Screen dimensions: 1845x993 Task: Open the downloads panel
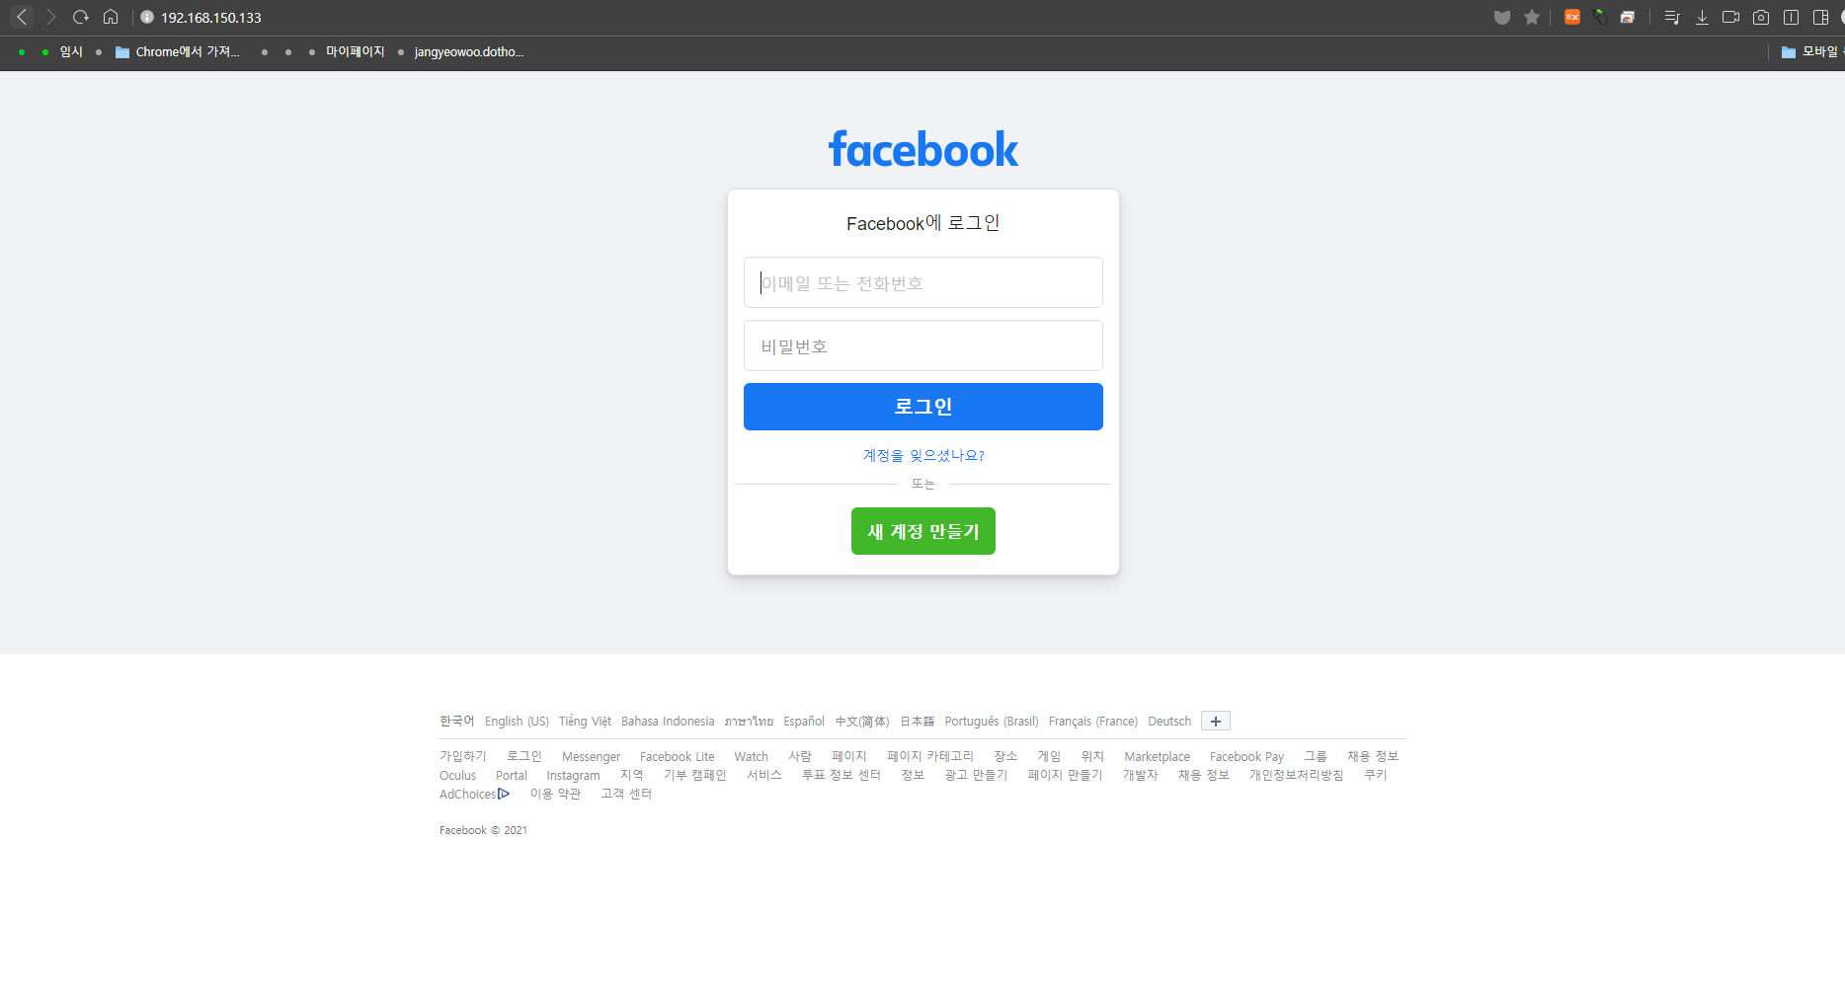1702,17
